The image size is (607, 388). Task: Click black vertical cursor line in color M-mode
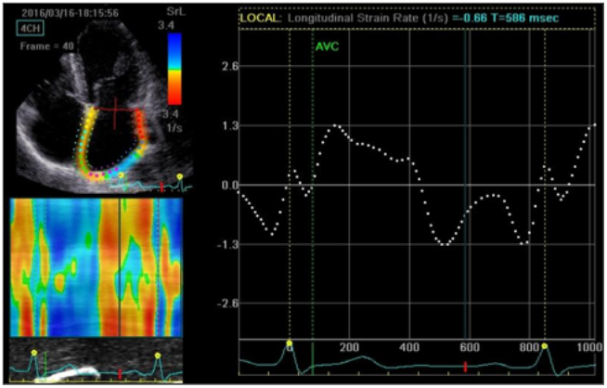pos(120,266)
